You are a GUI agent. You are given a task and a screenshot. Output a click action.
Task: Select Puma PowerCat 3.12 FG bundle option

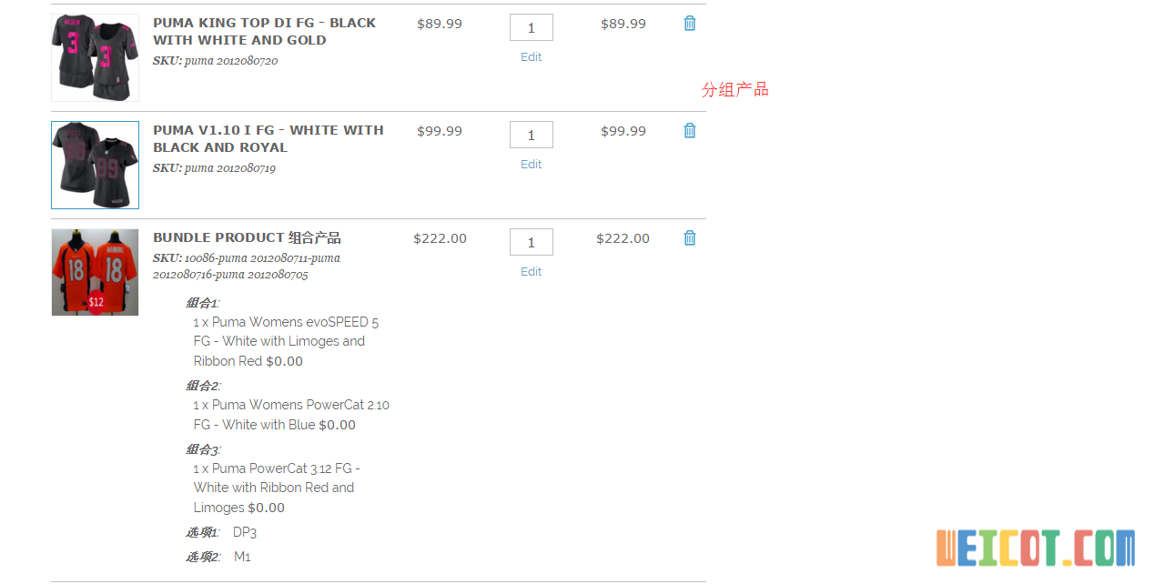[x=277, y=488]
